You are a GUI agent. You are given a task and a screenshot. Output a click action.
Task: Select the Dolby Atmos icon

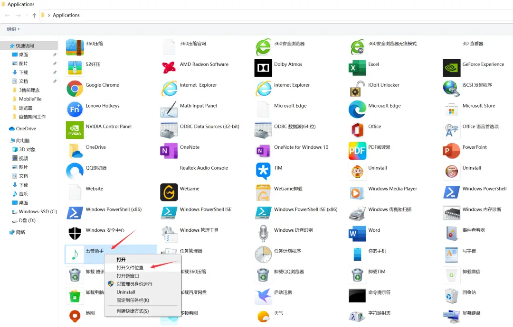pos(263,68)
